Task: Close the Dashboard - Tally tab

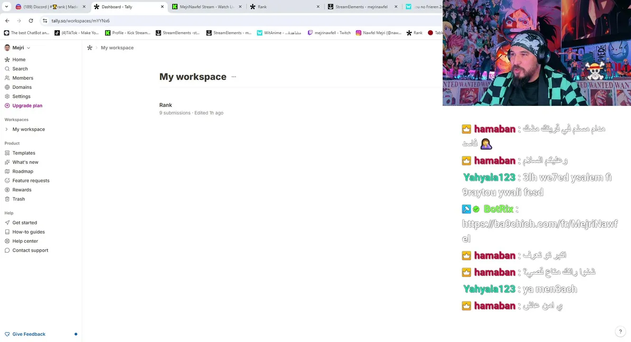Action: click(x=162, y=7)
